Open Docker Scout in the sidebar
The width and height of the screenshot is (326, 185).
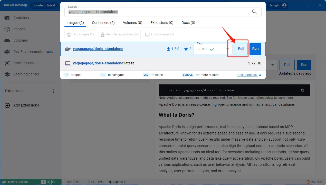click(24, 63)
